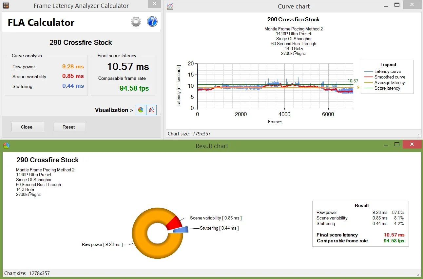
Task: Close the Result chart window
Action: 412,144
